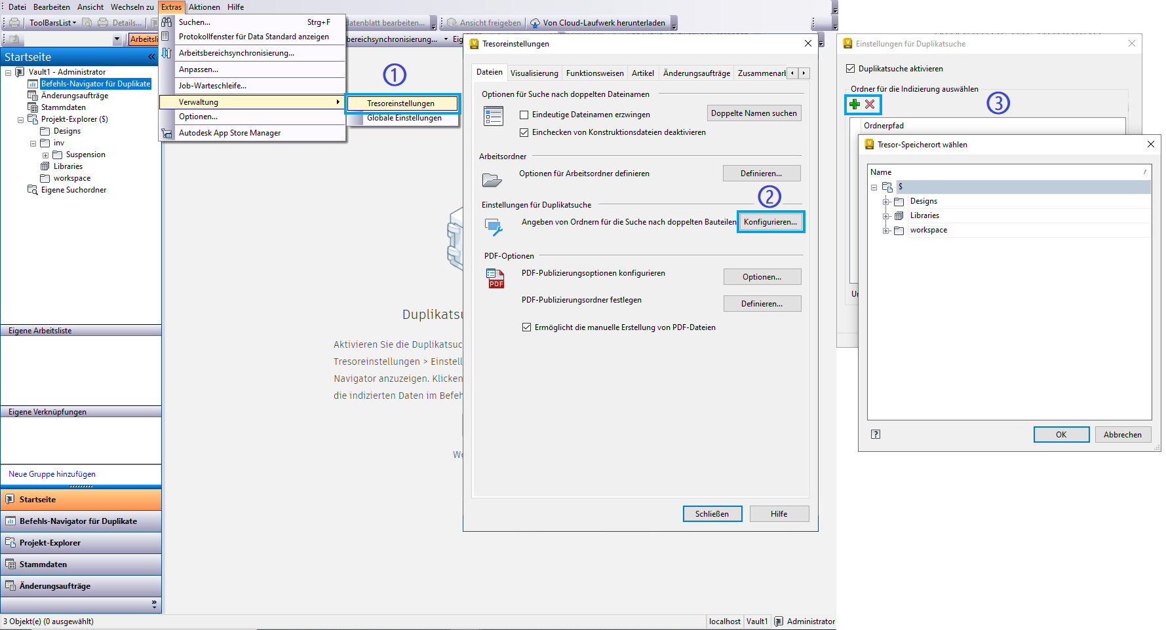This screenshot has height=630, width=1166.
Task: Choose Tresoreinstellungen from the submenu
Action: [x=403, y=103]
